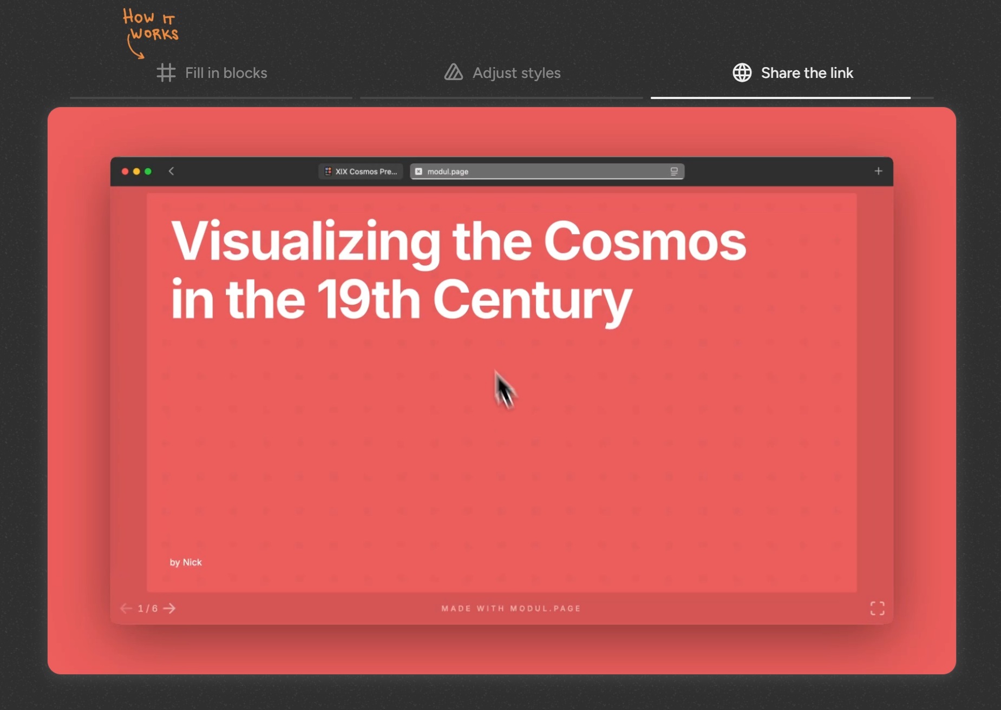Click the 1/6 slide counter

point(147,608)
